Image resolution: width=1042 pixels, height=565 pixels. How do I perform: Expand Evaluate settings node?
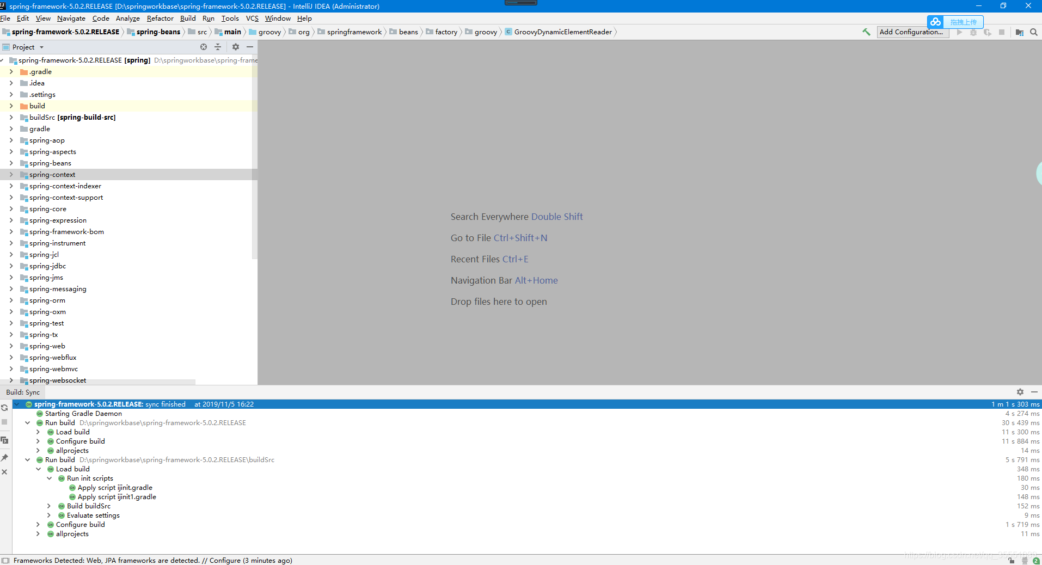coord(49,515)
